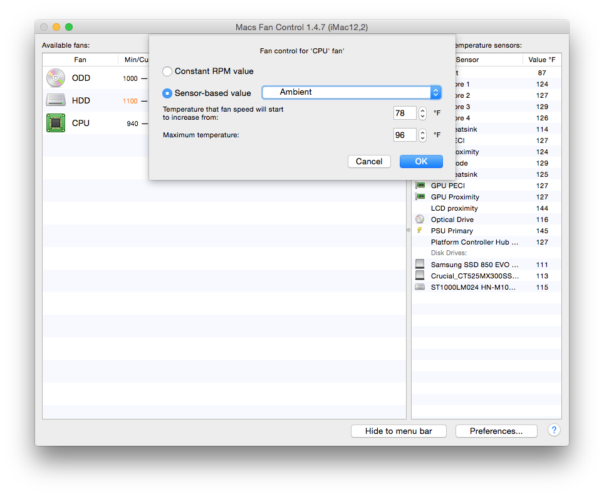This screenshot has width=604, height=496.
Task: Click the ST1000LM024 hard drive icon
Action: pos(420,287)
